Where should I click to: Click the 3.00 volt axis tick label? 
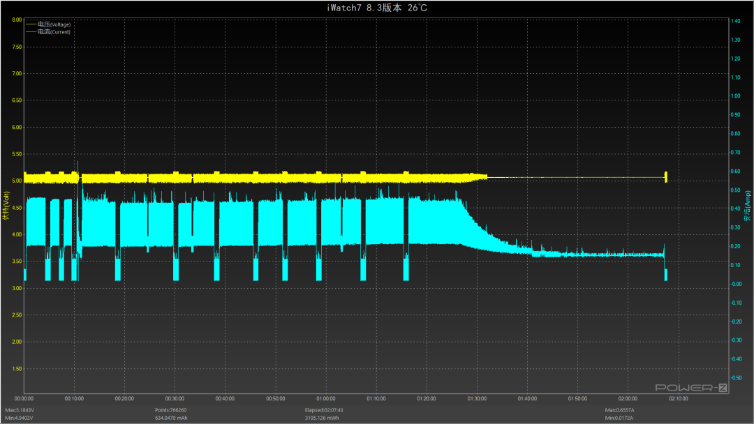point(17,288)
